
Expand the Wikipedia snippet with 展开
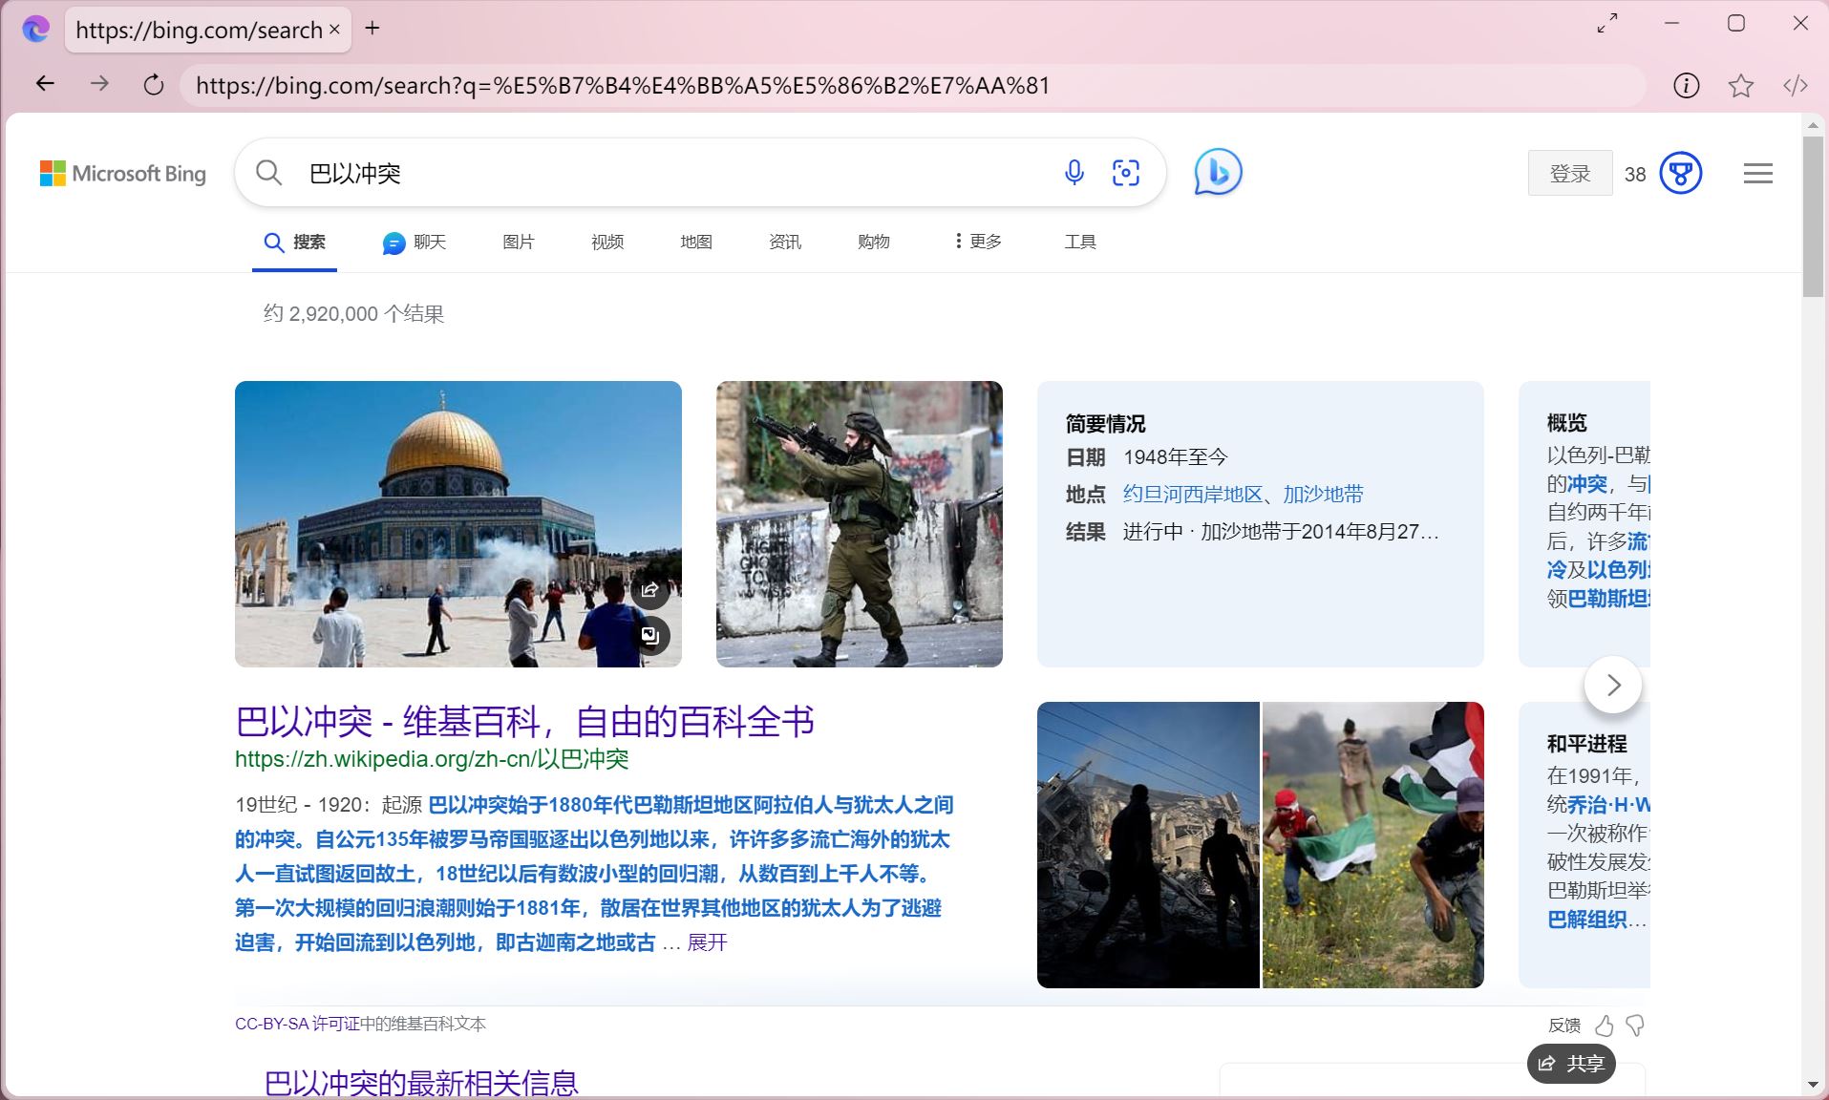[707, 942]
